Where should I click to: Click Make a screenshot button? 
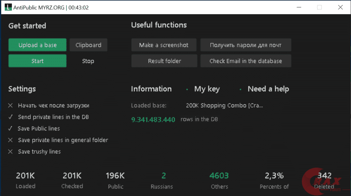tap(164, 45)
